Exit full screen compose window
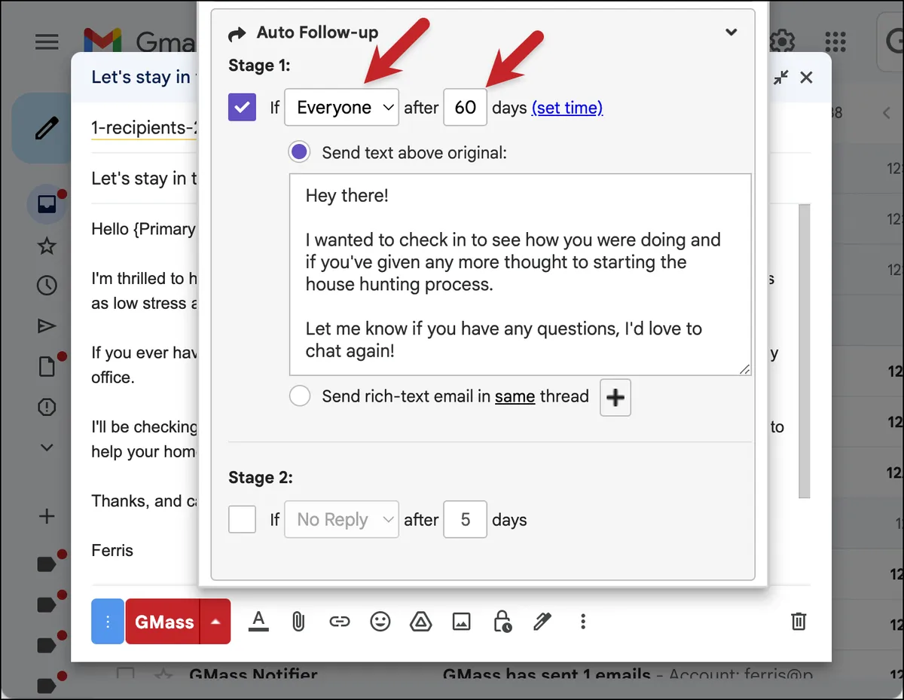904x700 pixels. [781, 77]
